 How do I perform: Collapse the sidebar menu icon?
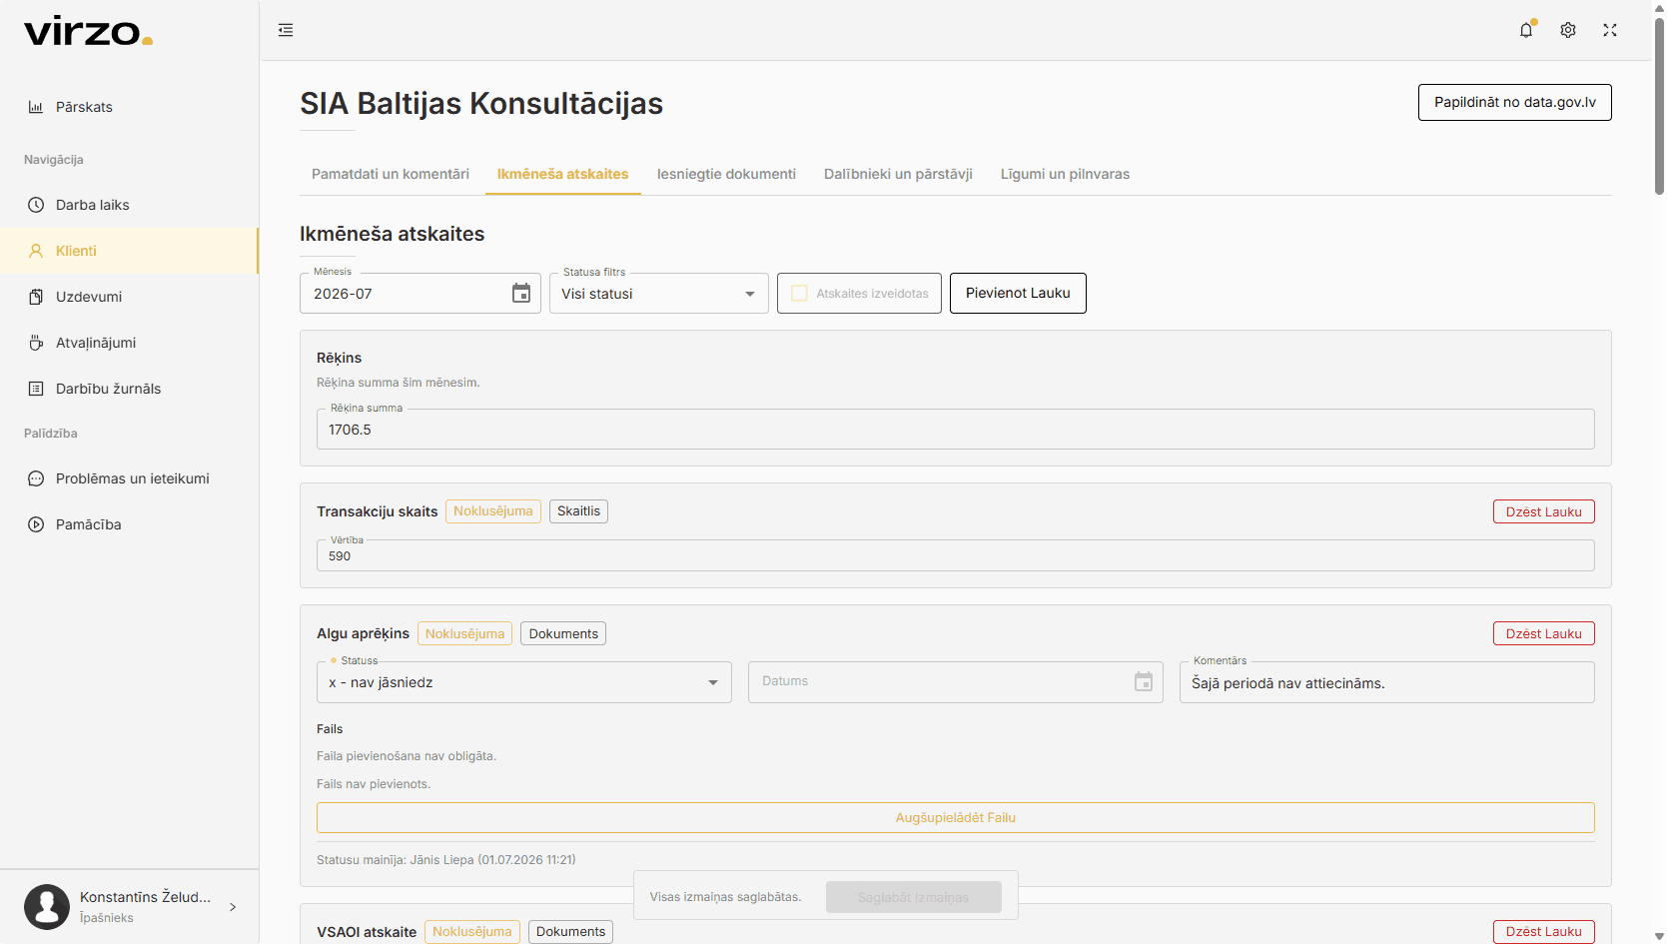point(286,30)
